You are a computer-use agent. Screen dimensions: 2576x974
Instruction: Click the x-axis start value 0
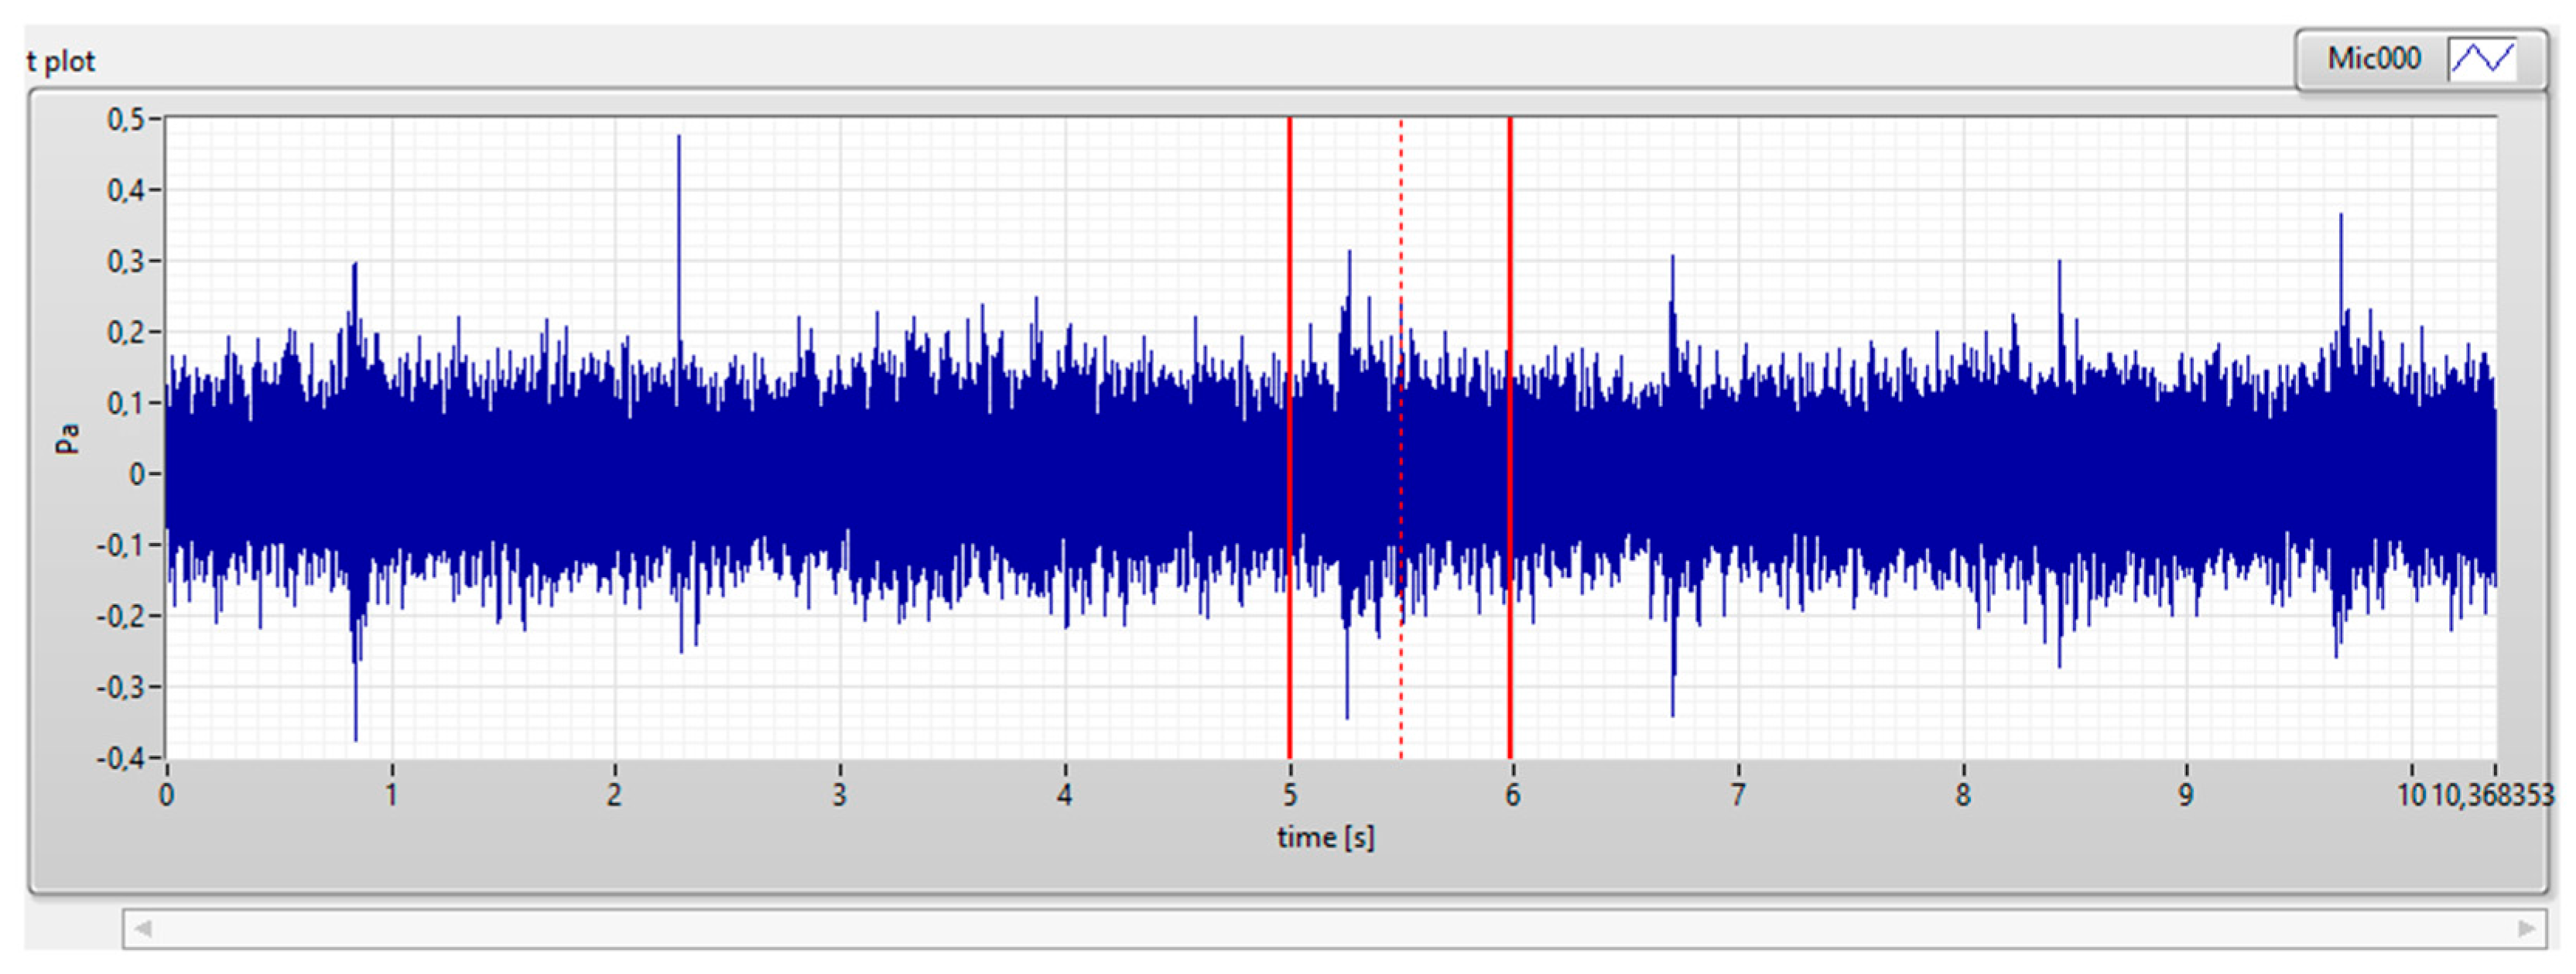[166, 796]
